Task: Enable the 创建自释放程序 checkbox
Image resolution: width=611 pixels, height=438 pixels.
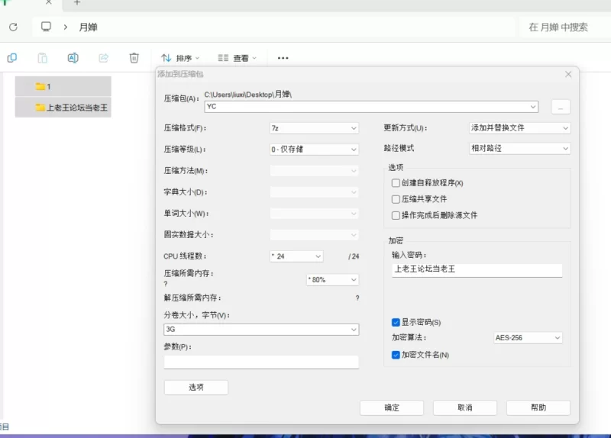Action: tap(396, 182)
